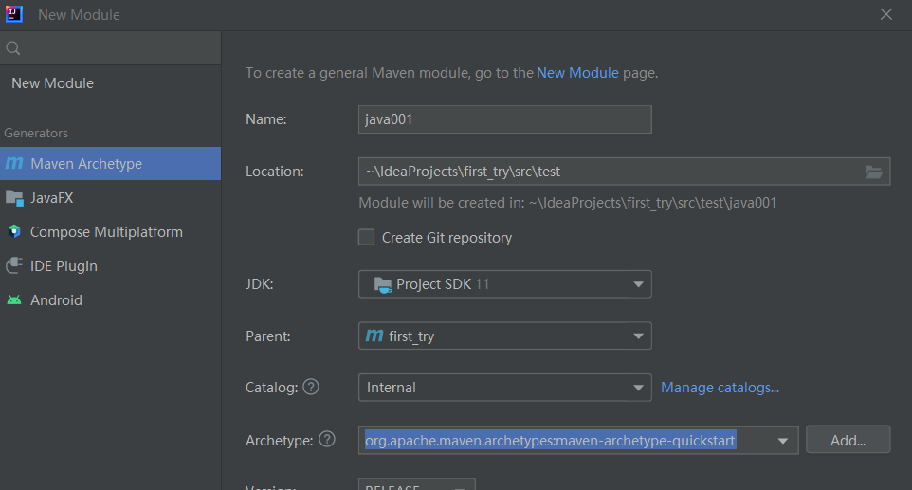
Task: Click the Manage catalogs link
Action: click(720, 388)
